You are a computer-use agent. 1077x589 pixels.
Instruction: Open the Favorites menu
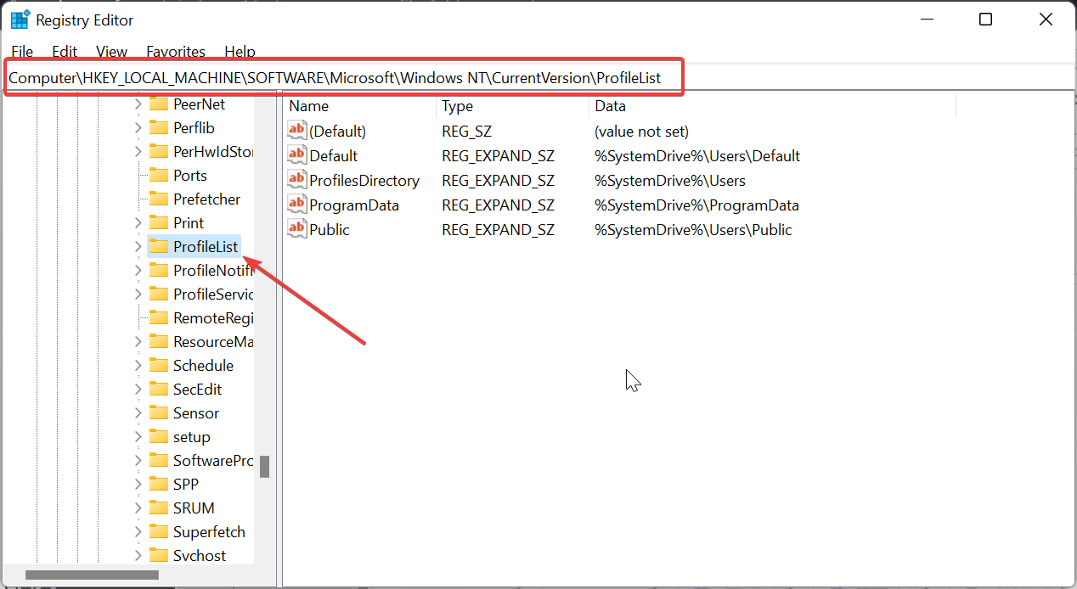pos(176,52)
